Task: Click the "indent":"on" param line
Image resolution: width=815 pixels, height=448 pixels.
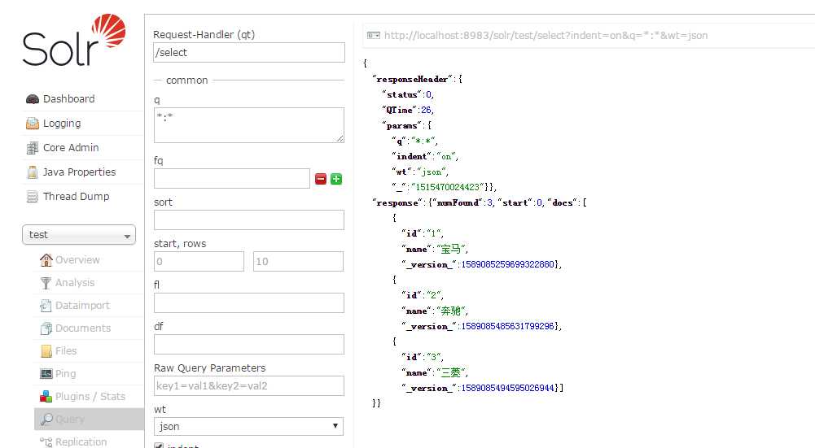Action: coord(425,156)
